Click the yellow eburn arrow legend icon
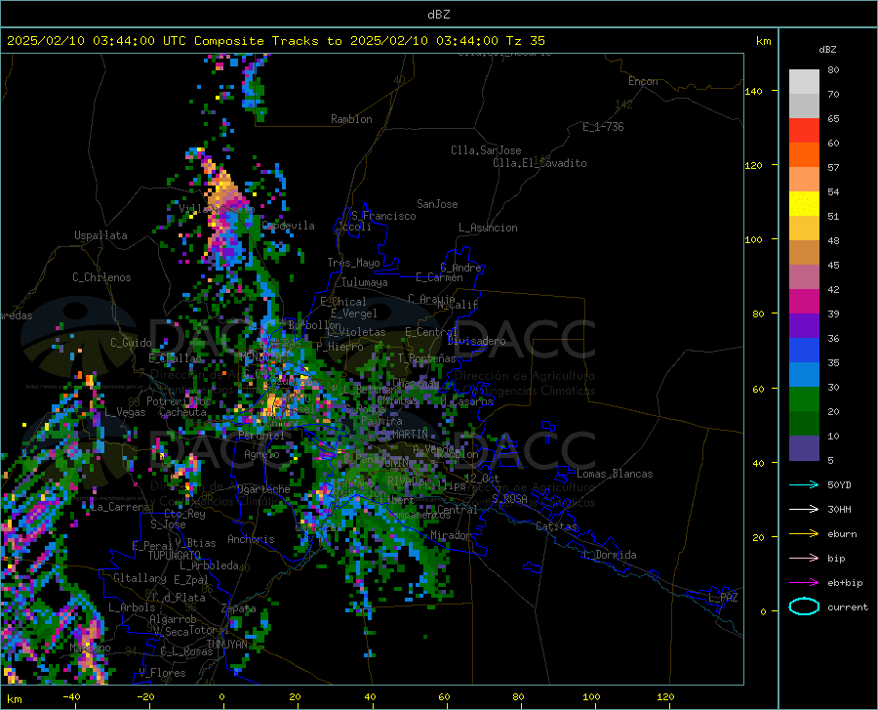 point(804,533)
